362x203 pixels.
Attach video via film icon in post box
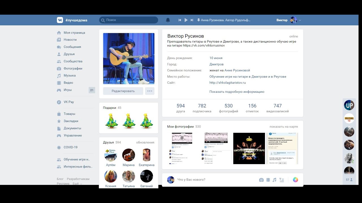(x=268, y=180)
